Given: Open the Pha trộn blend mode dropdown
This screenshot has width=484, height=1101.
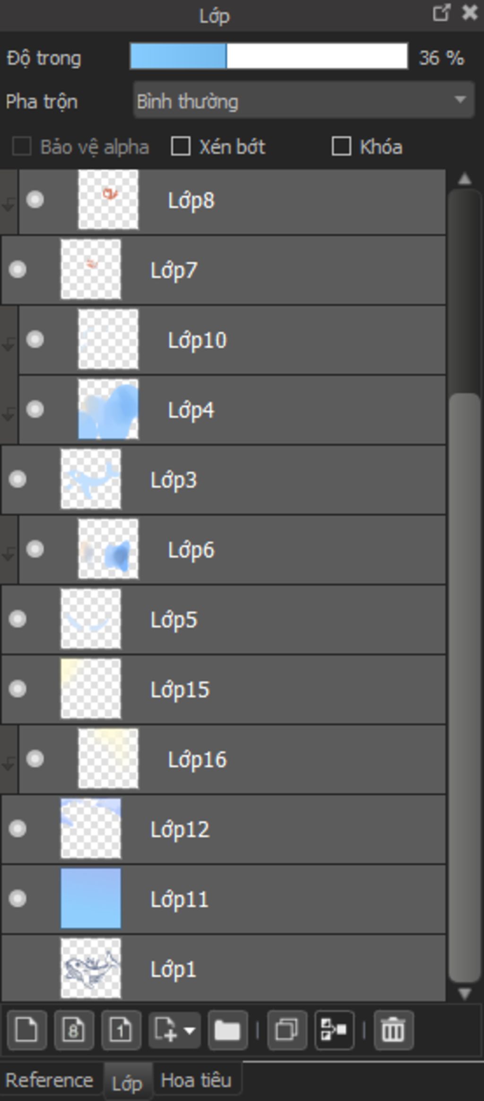Looking at the screenshot, I should pos(303,100).
